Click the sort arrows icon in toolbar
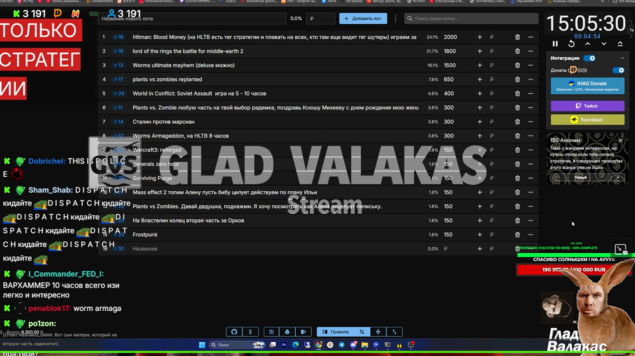 point(394,332)
